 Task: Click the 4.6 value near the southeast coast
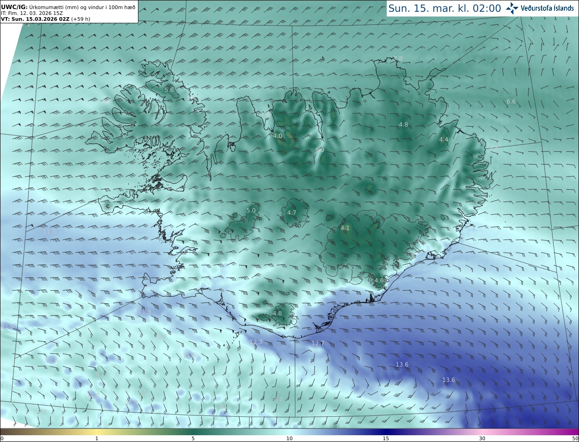[x=379, y=281]
